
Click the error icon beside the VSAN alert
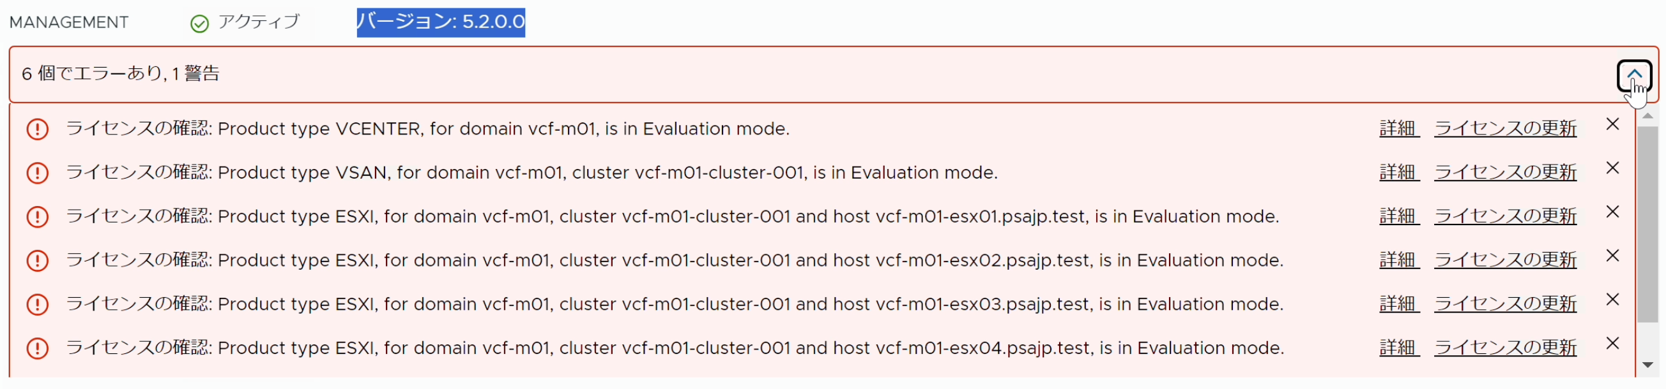coord(38,173)
